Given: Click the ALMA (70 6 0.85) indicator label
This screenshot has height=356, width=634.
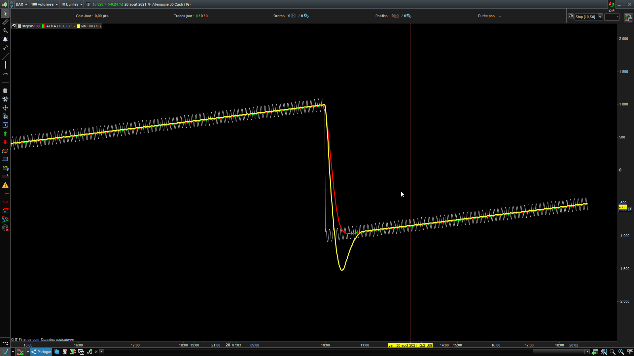Looking at the screenshot, I should click(60, 26).
